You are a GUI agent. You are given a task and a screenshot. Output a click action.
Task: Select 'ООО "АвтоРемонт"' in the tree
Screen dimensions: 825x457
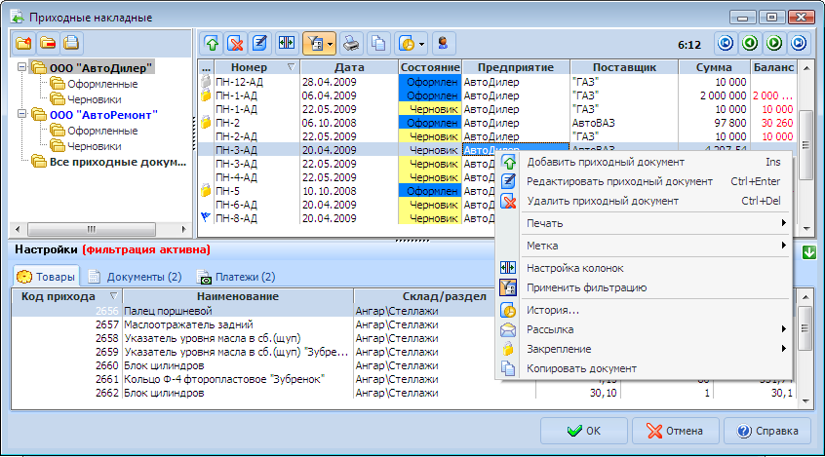pyautogui.click(x=104, y=114)
